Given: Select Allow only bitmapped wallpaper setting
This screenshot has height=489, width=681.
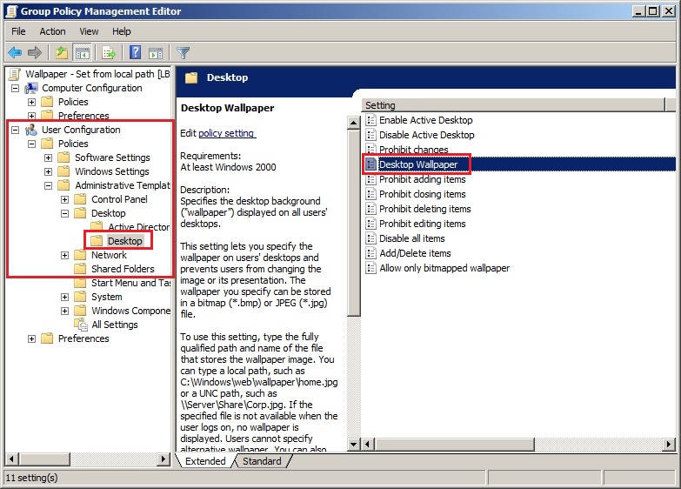Looking at the screenshot, I should tap(444, 268).
